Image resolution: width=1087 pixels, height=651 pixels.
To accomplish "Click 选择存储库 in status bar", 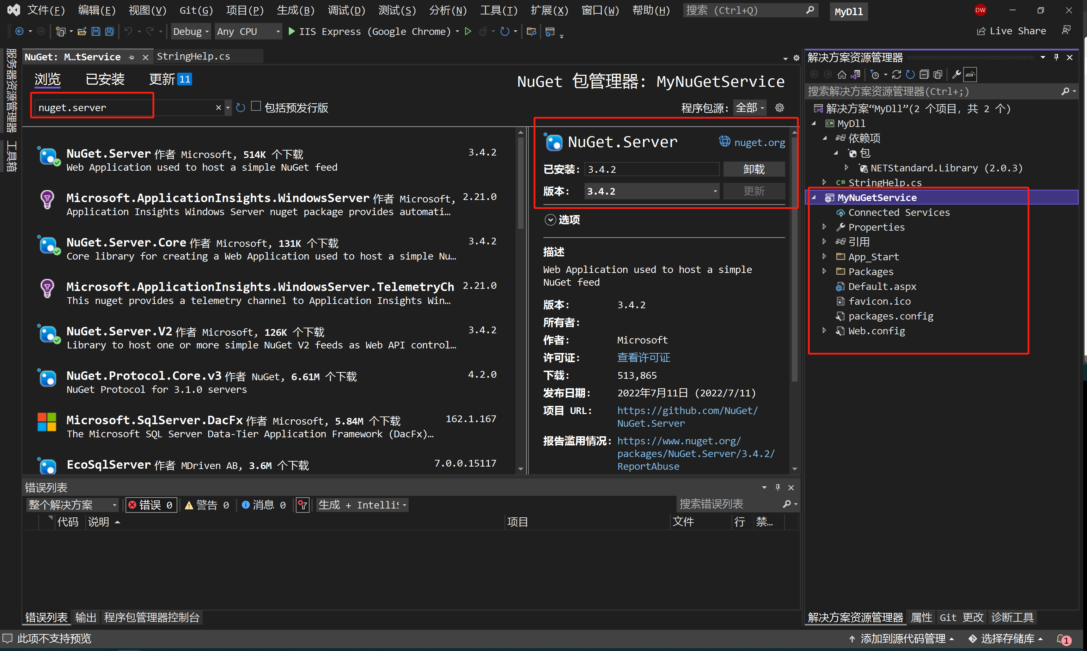I will pos(1007,639).
